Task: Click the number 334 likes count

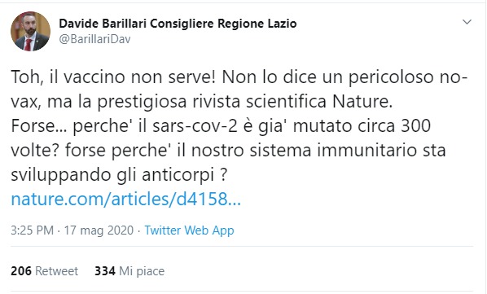Action: pyautogui.click(x=105, y=271)
